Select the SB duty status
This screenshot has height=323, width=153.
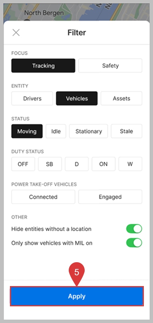[50, 164]
